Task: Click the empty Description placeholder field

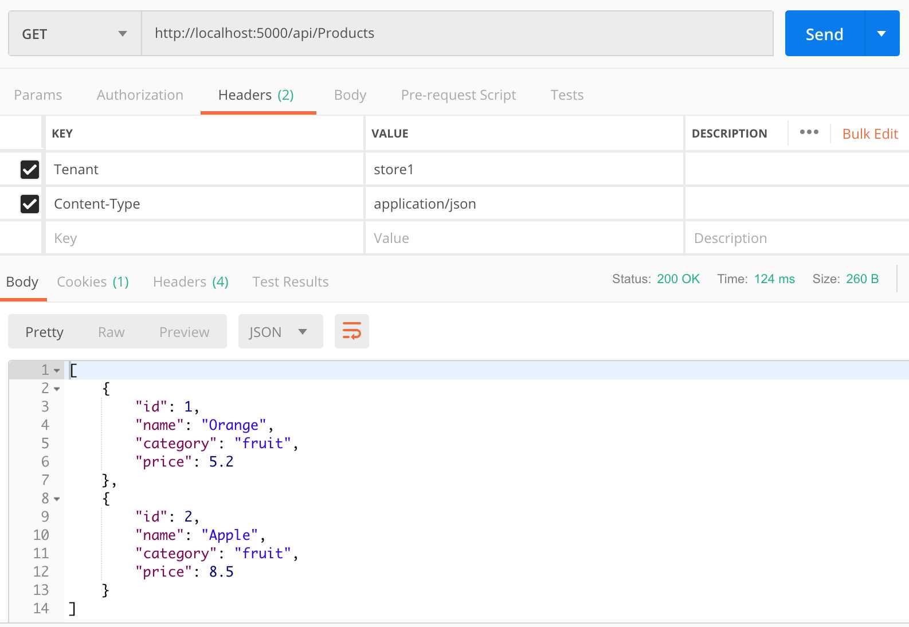Action: click(797, 238)
